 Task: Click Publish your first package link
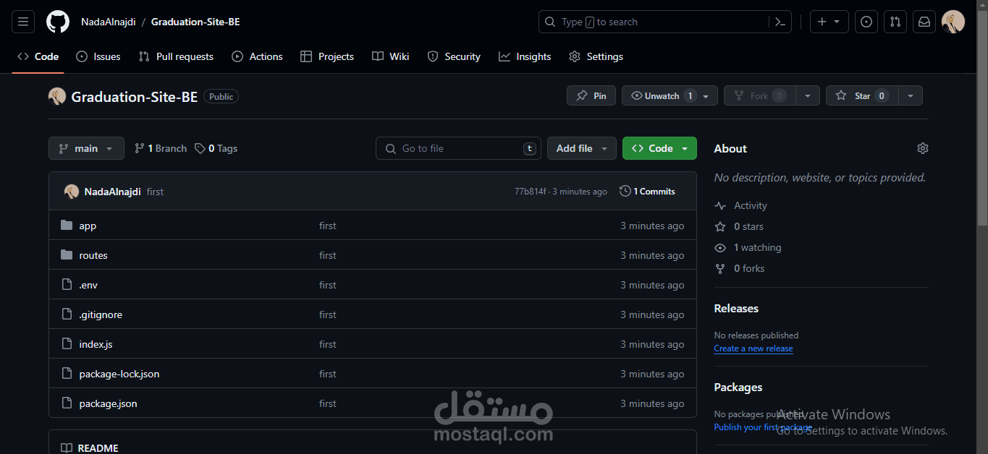click(763, 427)
